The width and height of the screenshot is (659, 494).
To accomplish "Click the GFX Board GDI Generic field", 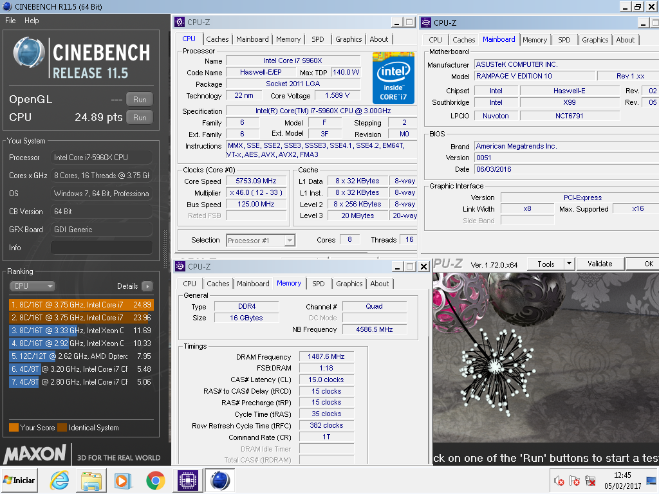I will coord(101,230).
